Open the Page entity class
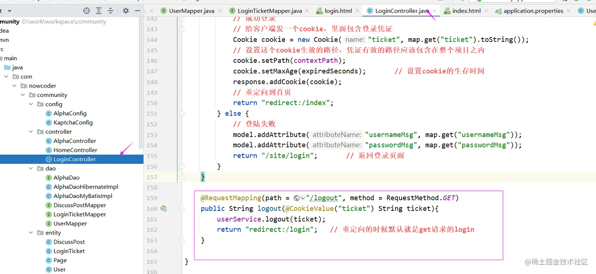The height and width of the screenshot is (274, 596). click(x=60, y=260)
